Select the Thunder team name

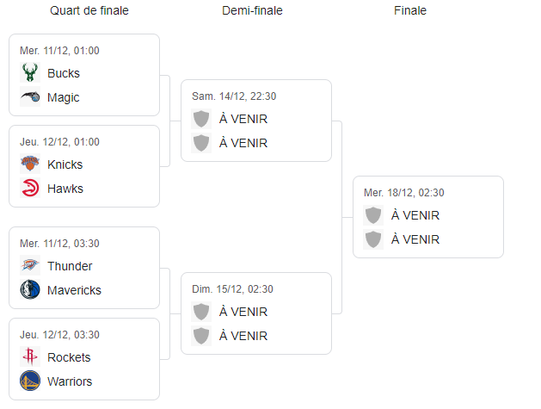pyautogui.click(x=70, y=266)
